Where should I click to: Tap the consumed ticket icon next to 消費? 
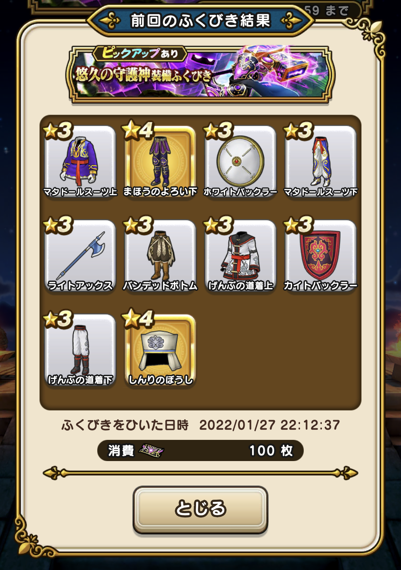151,451
